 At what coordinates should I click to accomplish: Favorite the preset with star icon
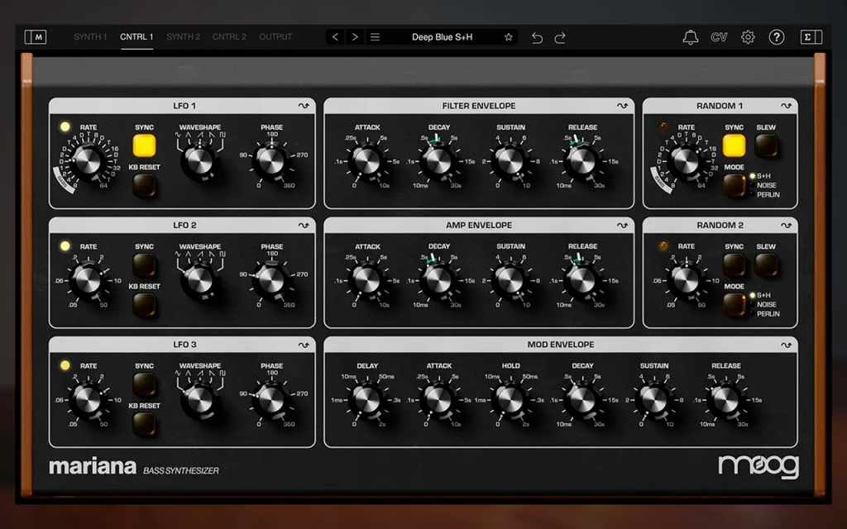tap(509, 37)
